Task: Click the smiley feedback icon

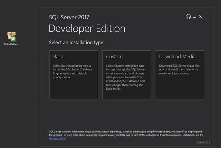Action: pos(188,17)
